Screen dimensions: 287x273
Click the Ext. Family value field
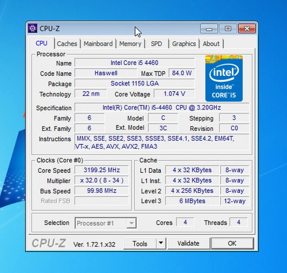click(90, 128)
